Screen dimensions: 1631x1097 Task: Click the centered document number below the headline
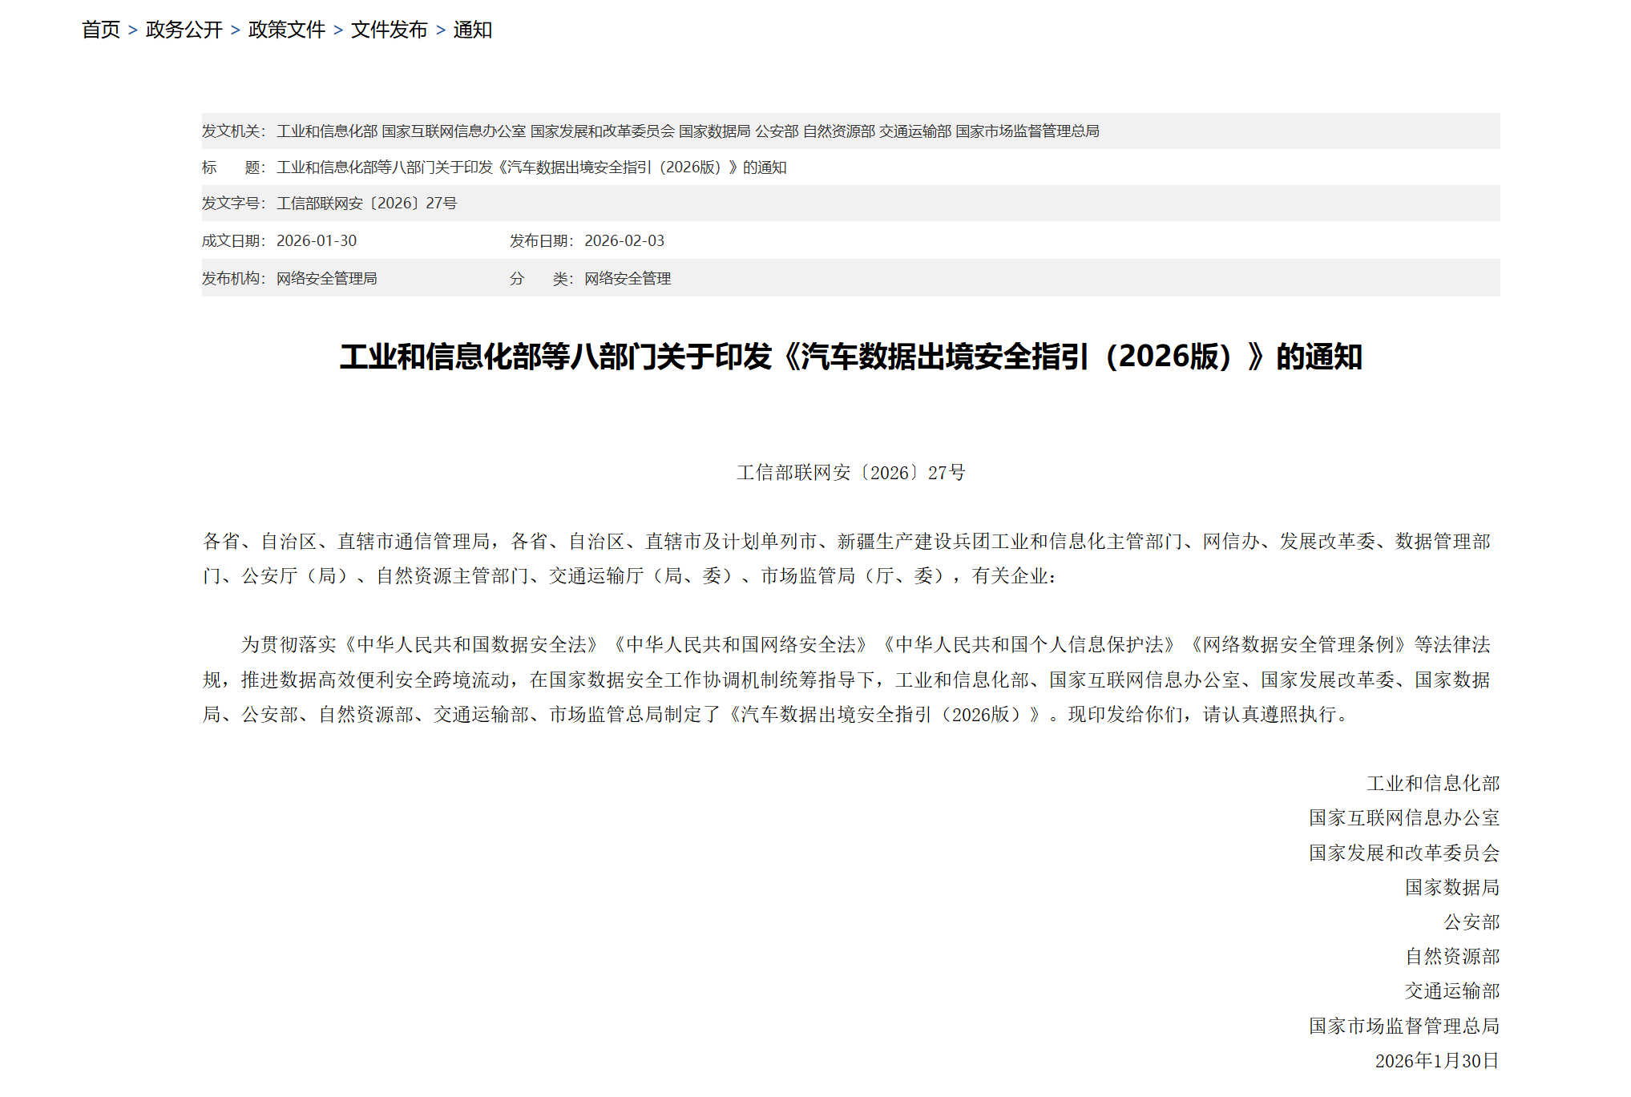(x=850, y=473)
